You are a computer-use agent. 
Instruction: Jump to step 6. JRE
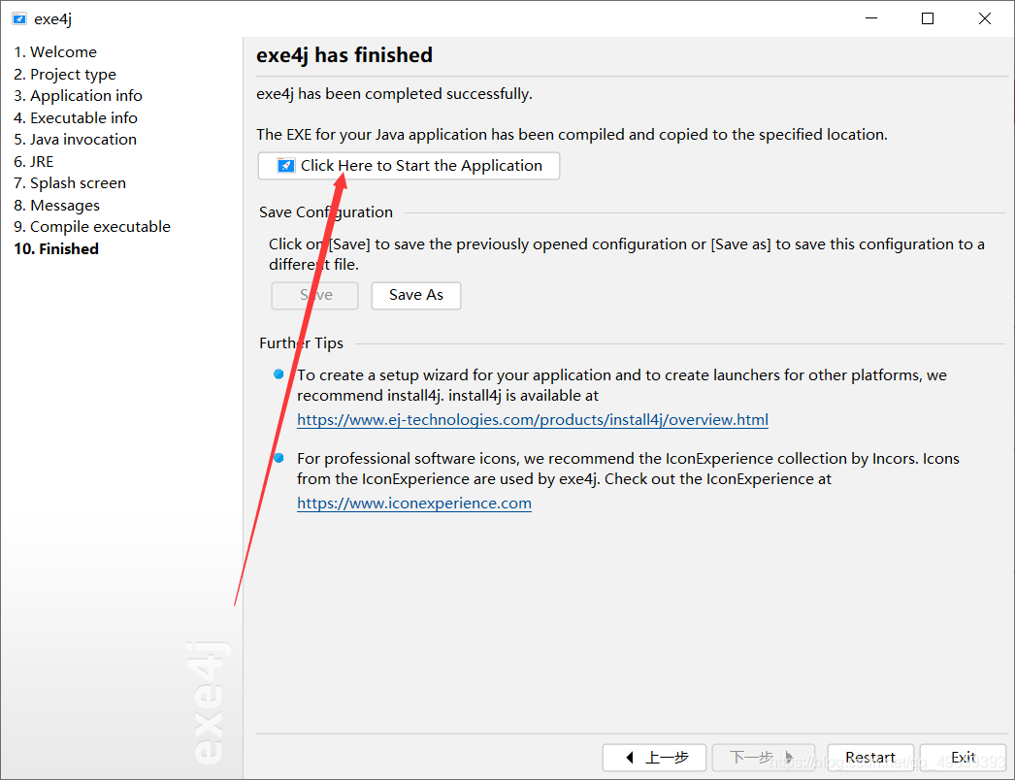34,161
